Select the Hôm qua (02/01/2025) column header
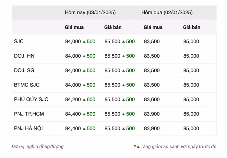Image resolution: width=227 pixels, height=158 pixels. click(167, 13)
